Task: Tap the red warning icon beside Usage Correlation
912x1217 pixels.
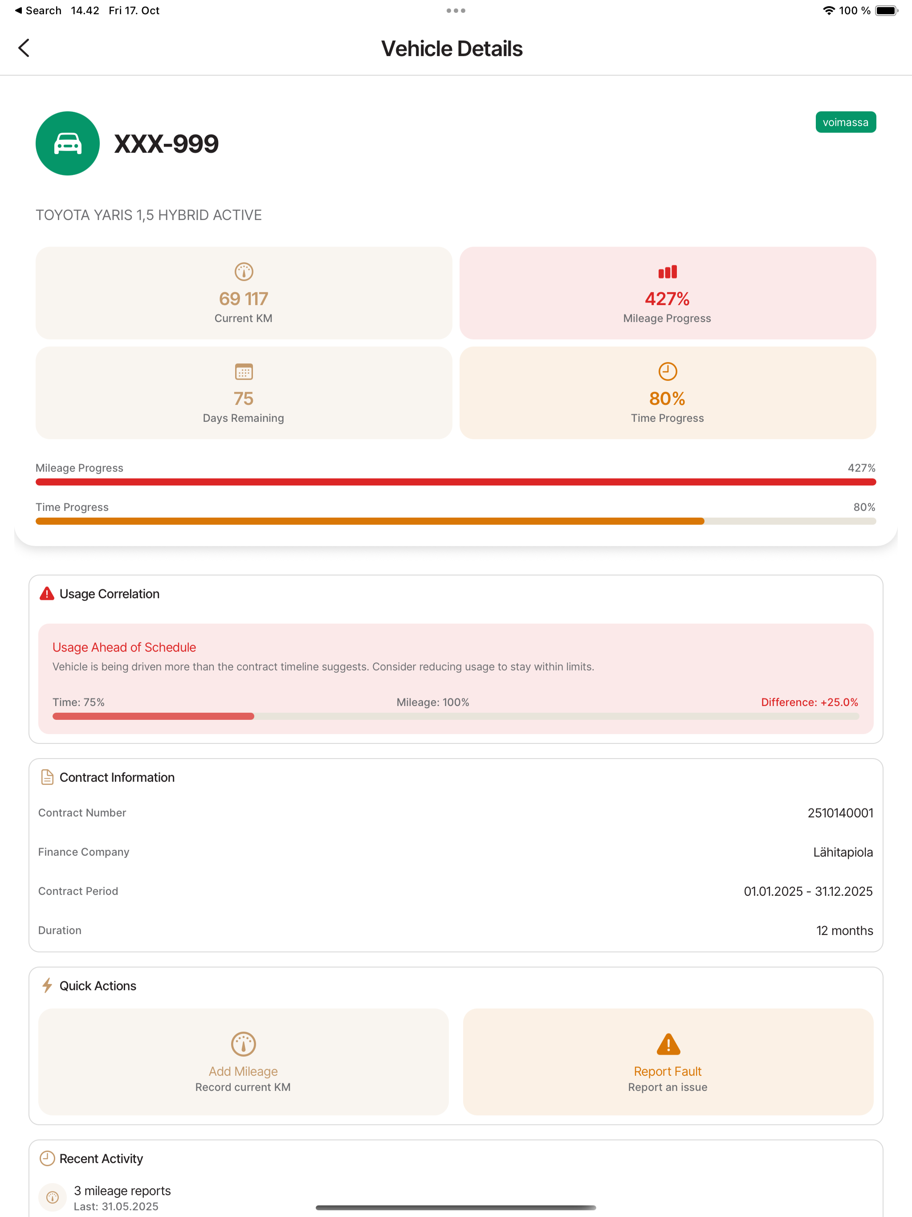Action: 47,594
